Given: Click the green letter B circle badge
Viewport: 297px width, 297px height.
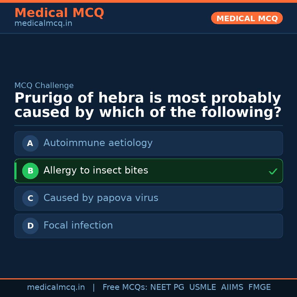Looking at the screenshot, I should click(x=30, y=171).
